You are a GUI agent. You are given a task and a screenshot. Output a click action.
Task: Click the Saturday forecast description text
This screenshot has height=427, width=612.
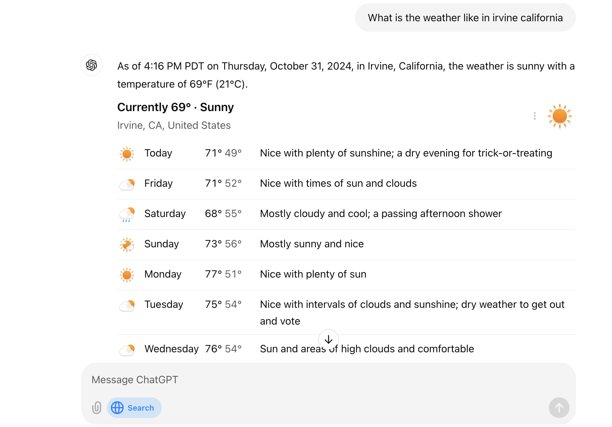point(381,214)
